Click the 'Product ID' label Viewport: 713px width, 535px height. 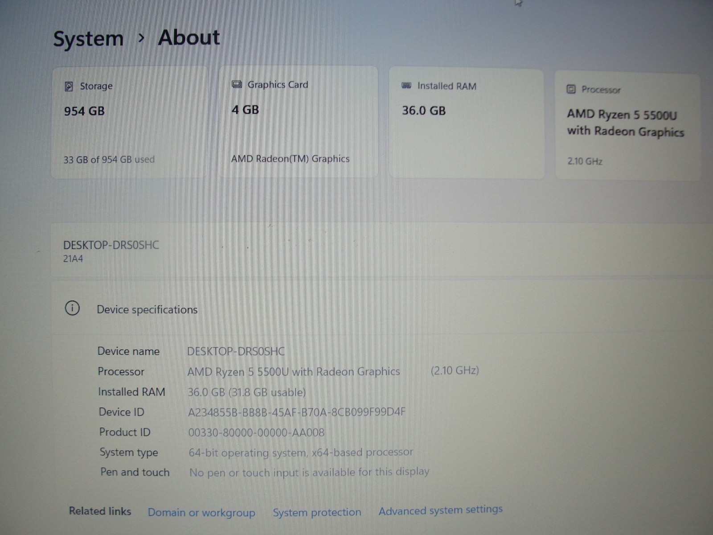125,432
